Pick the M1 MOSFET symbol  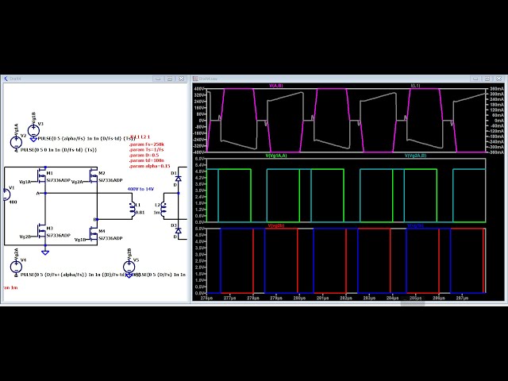[41, 176]
